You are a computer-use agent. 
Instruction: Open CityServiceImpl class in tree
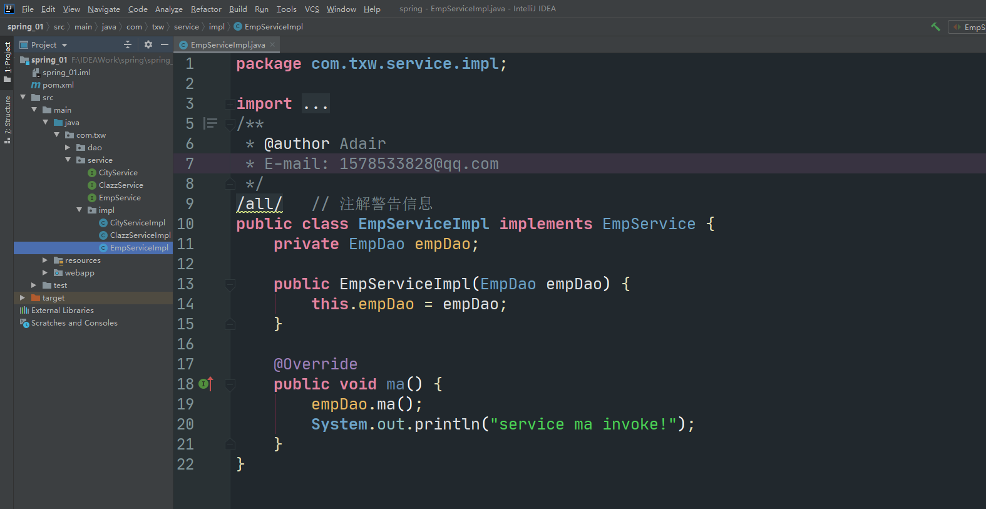point(132,223)
